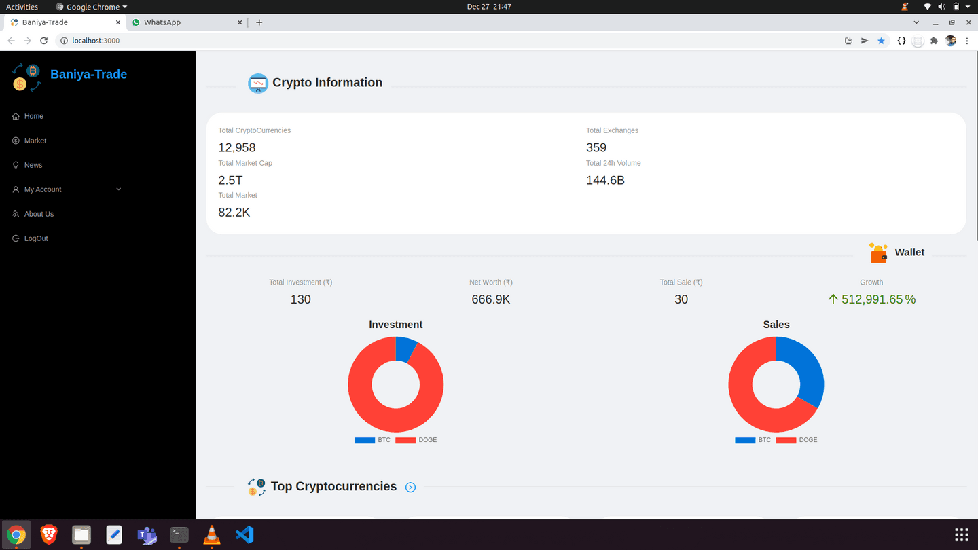Click the My Account user icon
Screen dimensions: 978x550
click(16, 189)
